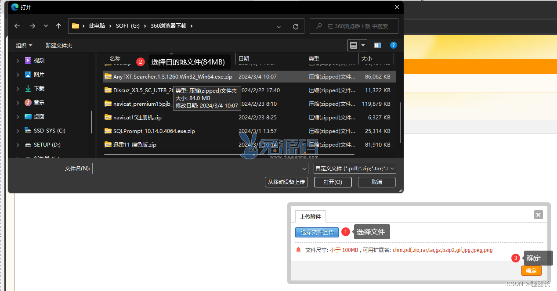This screenshot has height=291, width=557.
Task: Refresh the 360浏览器下载 folder listing
Action: click(296, 26)
